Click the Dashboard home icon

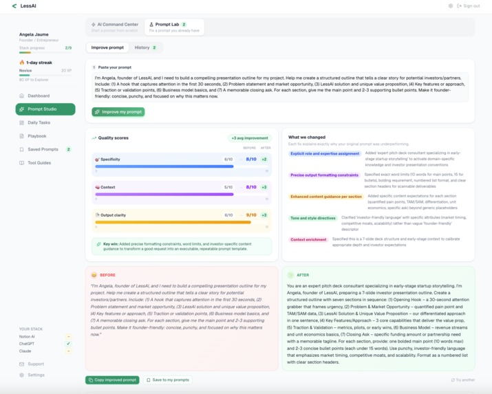(21, 96)
